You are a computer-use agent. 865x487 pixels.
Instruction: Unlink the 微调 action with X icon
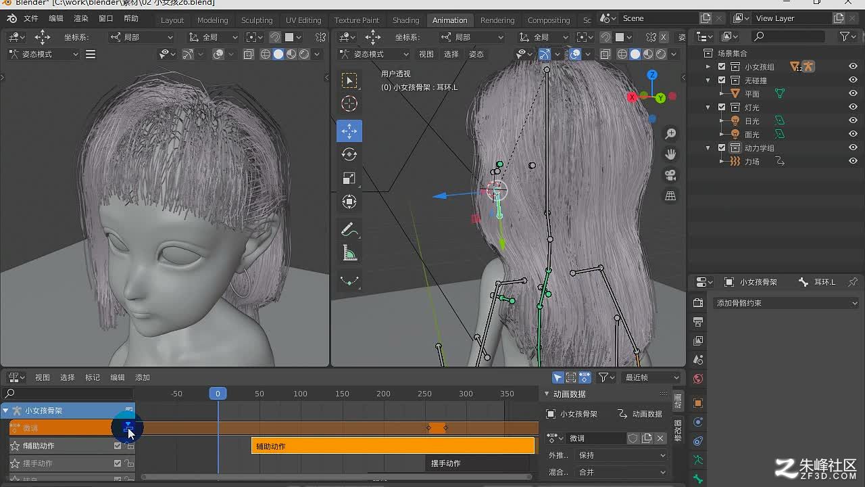(660, 438)
